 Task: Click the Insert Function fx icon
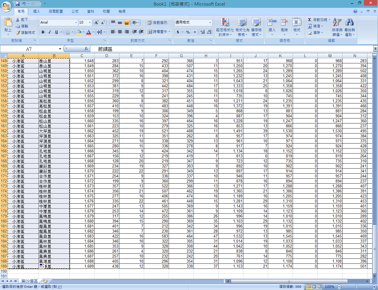coord(86,49)
